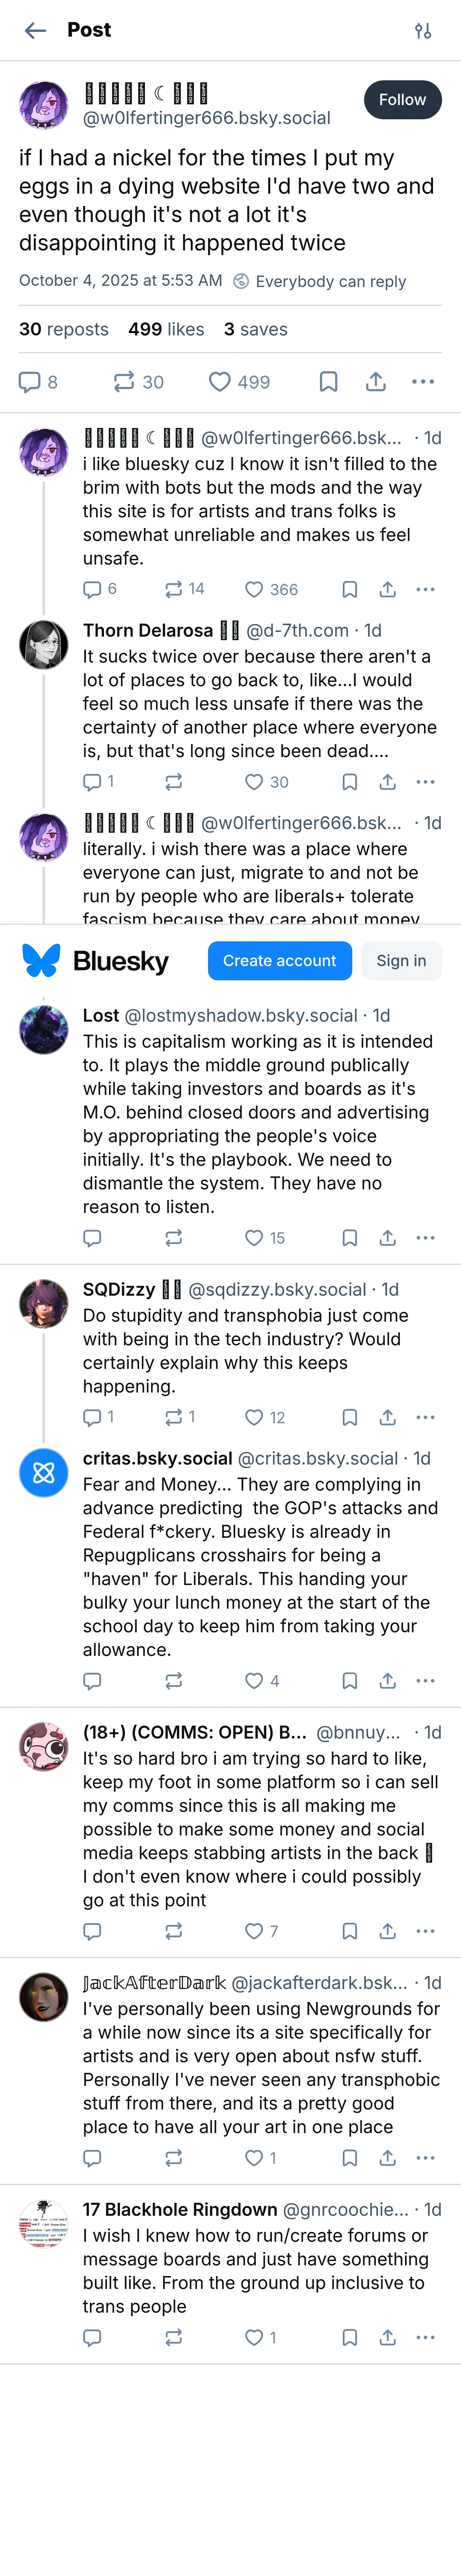Open more options menu on main post
Image resolution: width=461 pixels, height=2576 pixels.
click(x=423, y=382)
